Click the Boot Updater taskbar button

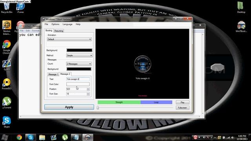(87, 137)
